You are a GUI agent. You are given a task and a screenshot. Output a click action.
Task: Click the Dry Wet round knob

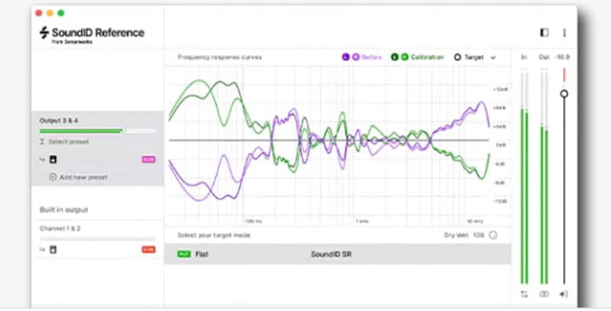tap(493, 235)
